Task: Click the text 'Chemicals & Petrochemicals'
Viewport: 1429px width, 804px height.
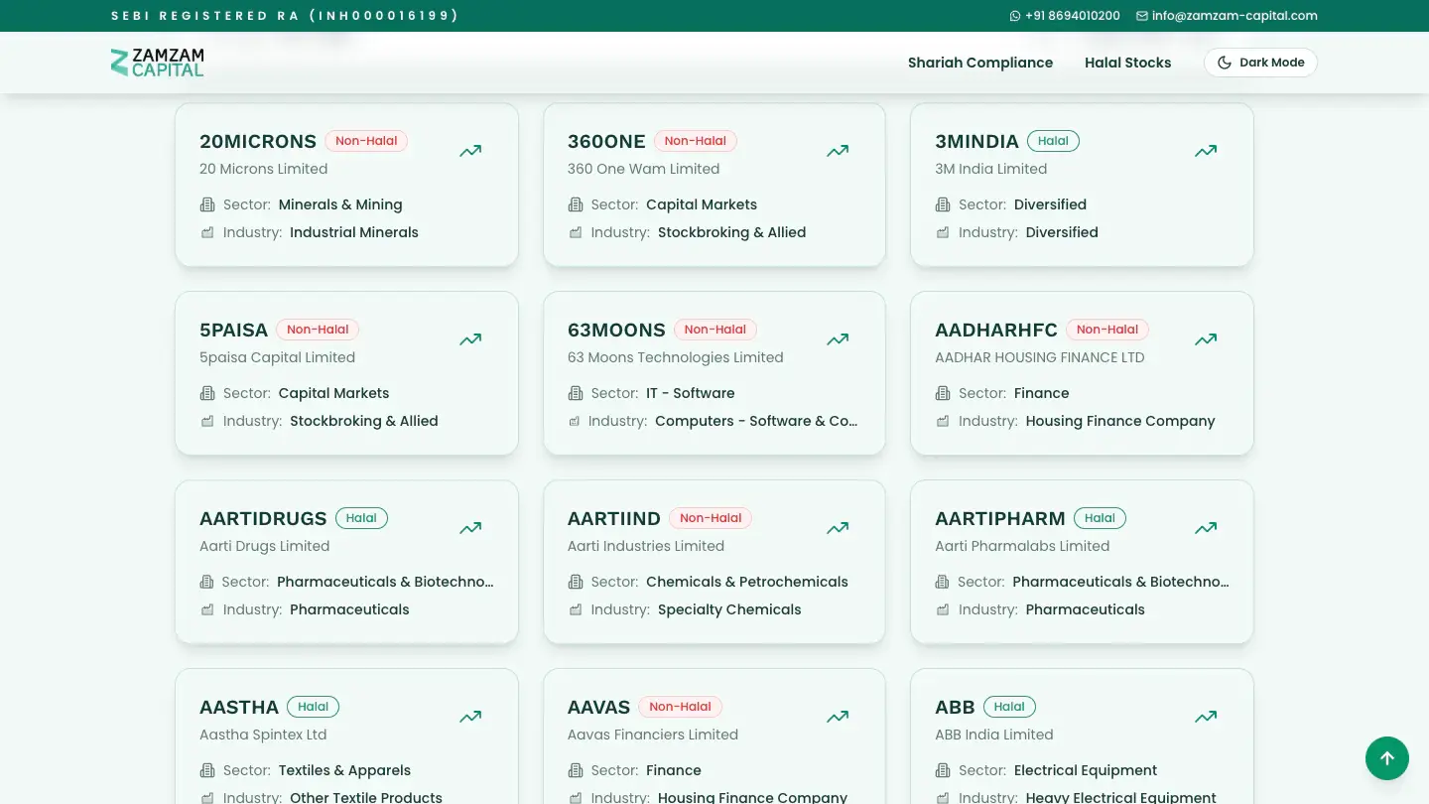Action: pyautogui.click(x=747, y=582)
